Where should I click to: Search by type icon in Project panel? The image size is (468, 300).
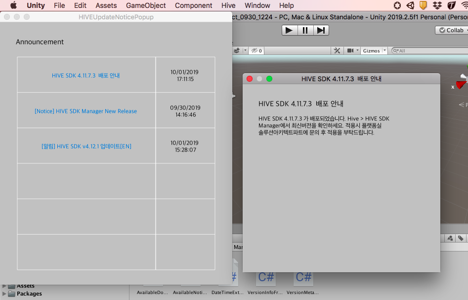coord(450,238)
